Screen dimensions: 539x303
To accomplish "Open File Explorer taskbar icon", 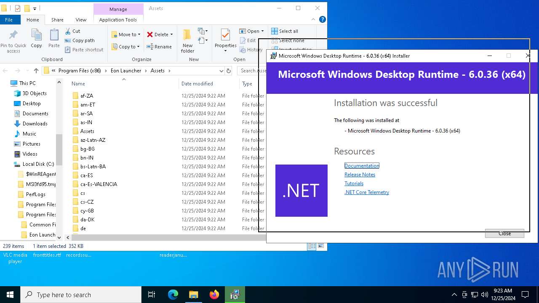I will coord(194,295).
